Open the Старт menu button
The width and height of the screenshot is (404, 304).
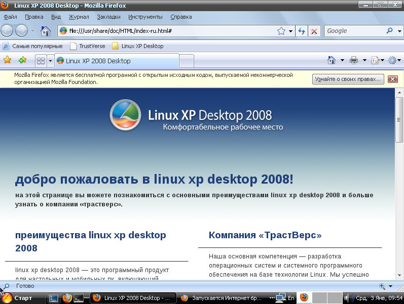pos(18,298)
